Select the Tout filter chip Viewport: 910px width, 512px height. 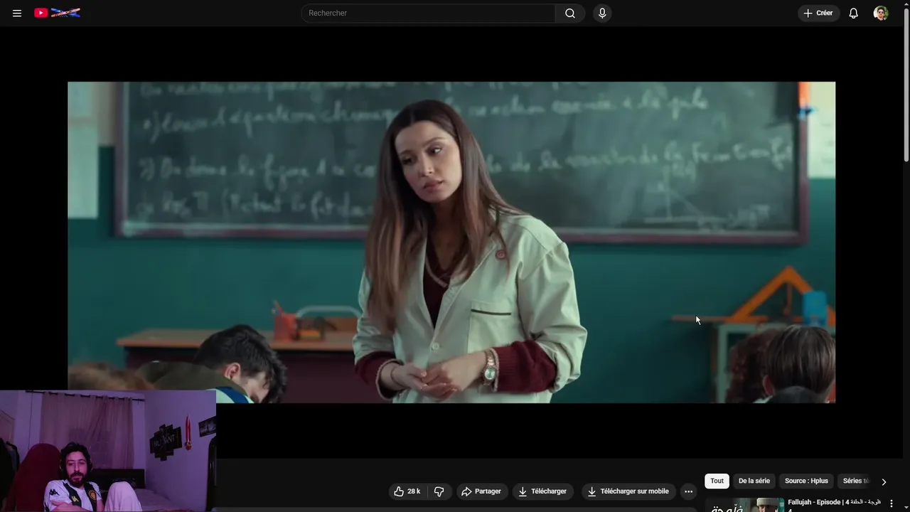coord(717,481)
